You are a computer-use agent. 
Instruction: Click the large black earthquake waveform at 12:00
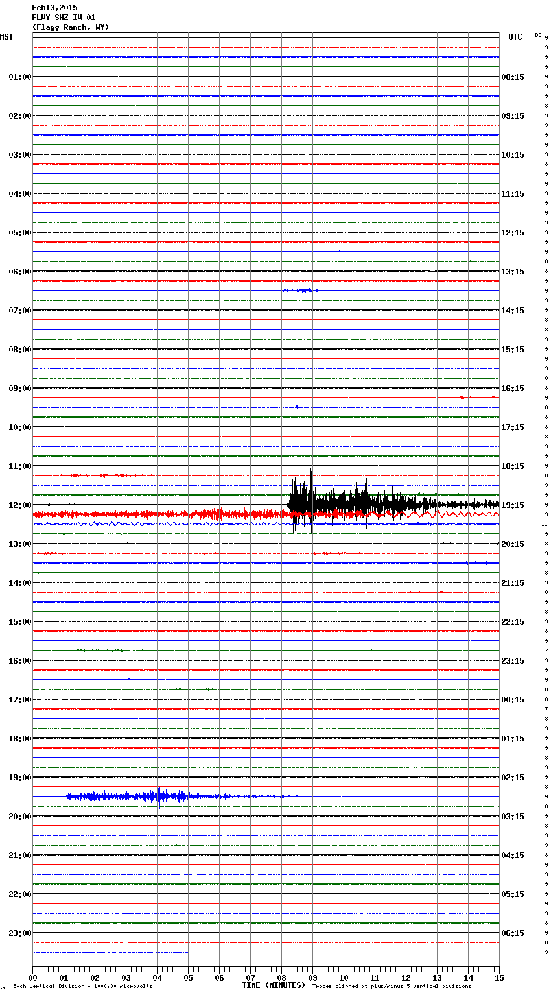coord(393,505)
